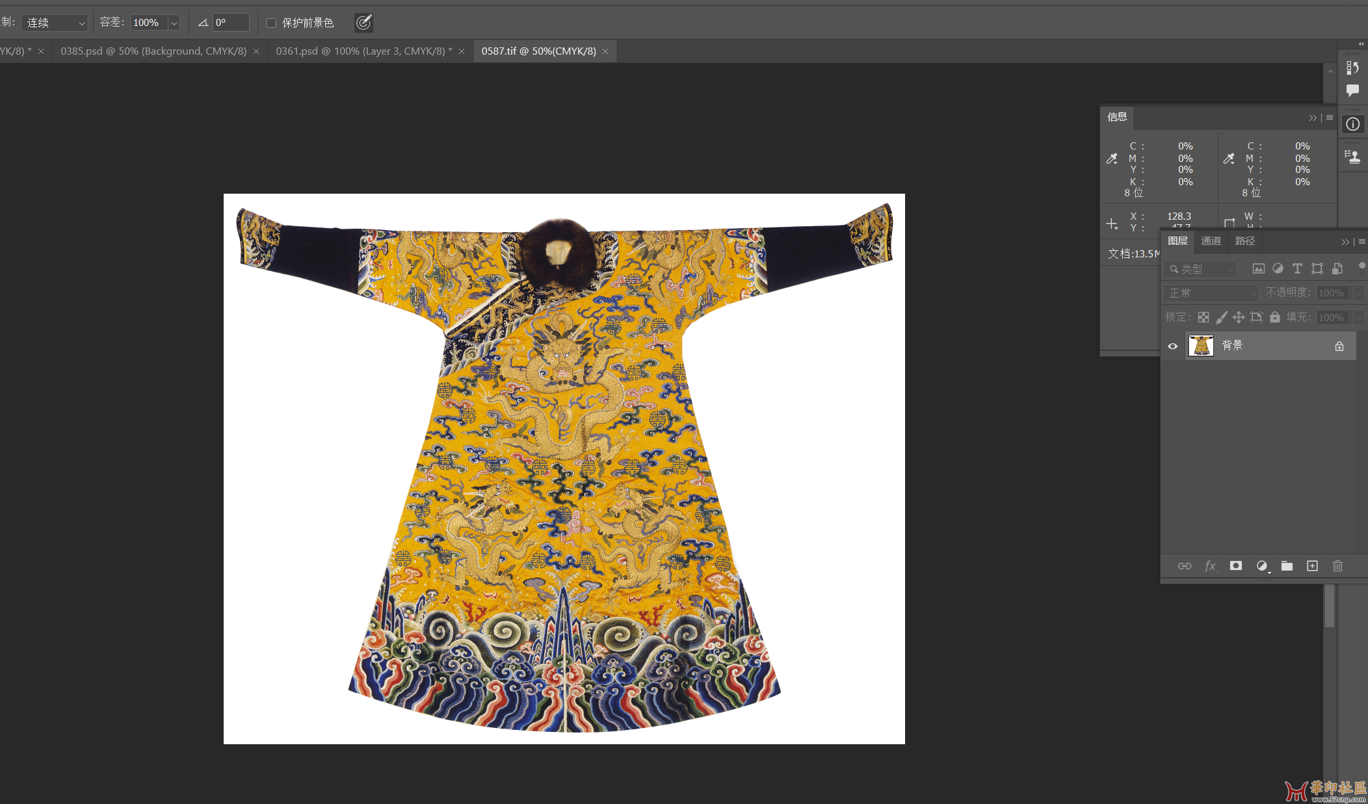This screenshot has height=804, width=1368.
Task: Open the Clone Source stamp panel icon
Action: 1352,157
